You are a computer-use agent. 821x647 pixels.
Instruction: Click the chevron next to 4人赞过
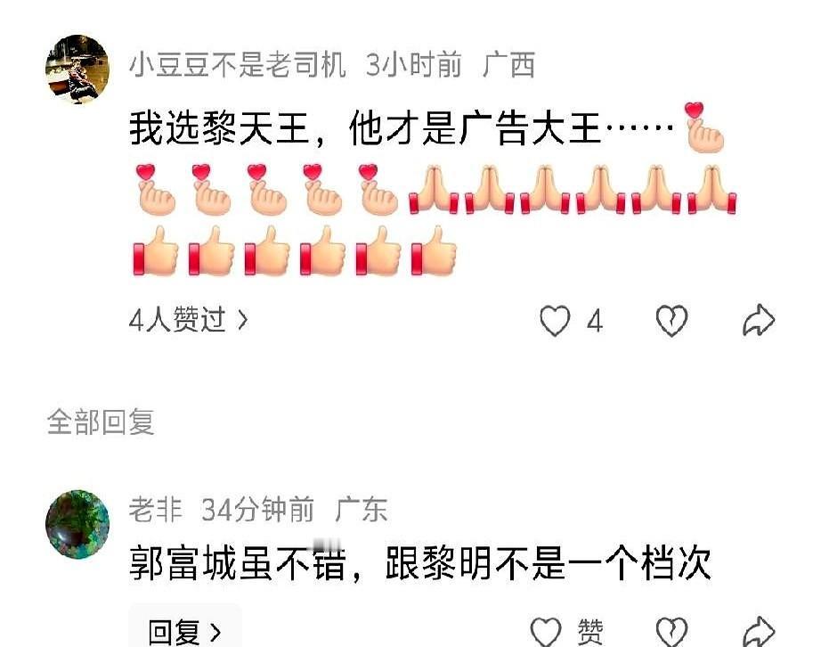pyautogui.click(x=242, y=320)
